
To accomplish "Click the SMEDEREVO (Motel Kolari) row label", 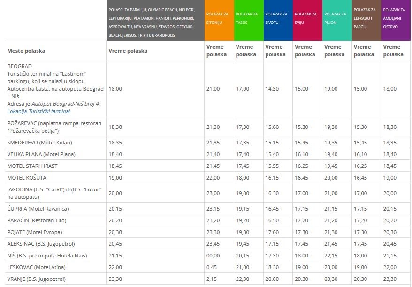I will click(40, 142).
